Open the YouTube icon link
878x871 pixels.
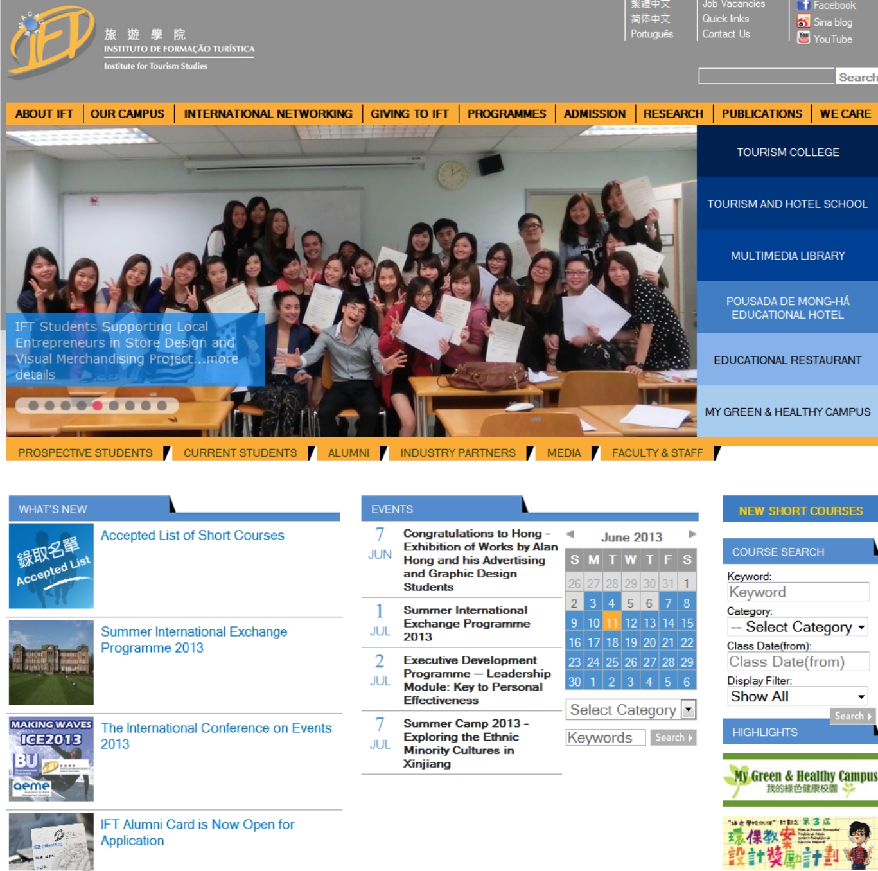(x=803, y=39)
